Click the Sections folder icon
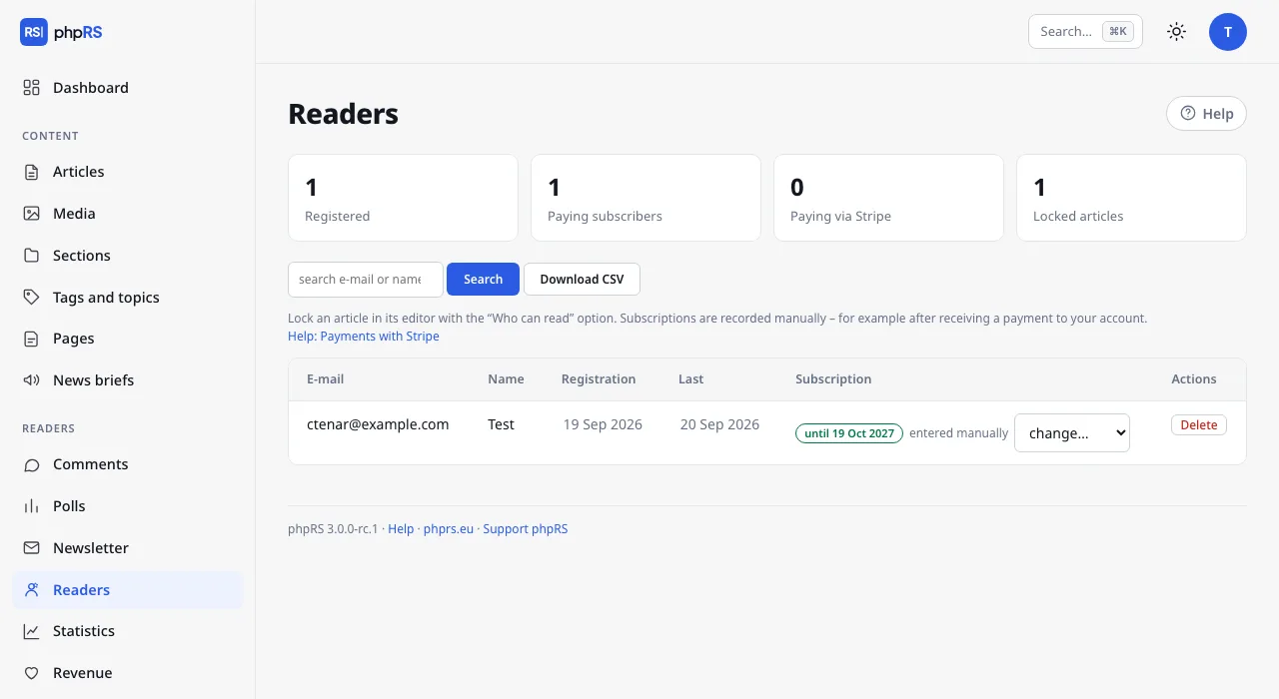The image size is (1279, 699). (32, 256)
